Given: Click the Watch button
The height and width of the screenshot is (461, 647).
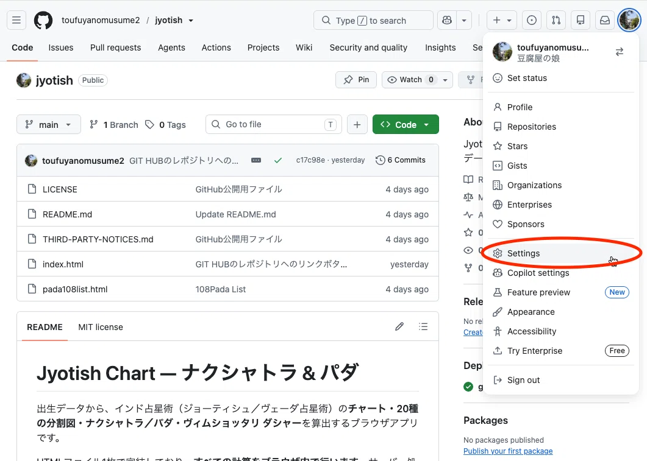Looking at the screenshot, I should point(410,80).
